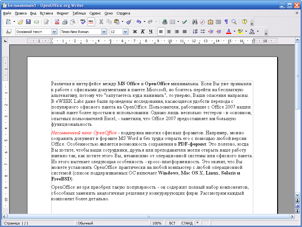Open the Table grid dropdown arrow
The height and width of the screenshot is (227, 302).
(x=178, y=22)
